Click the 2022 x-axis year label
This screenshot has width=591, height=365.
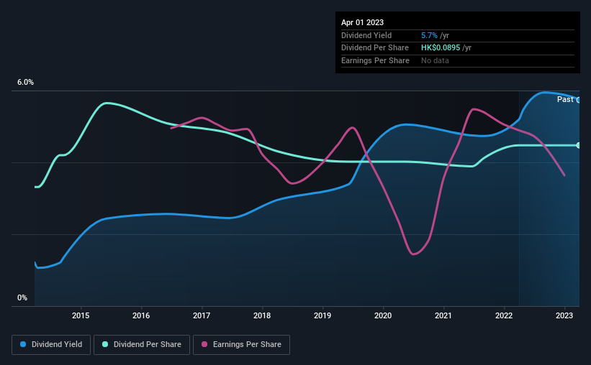[504, 315]
